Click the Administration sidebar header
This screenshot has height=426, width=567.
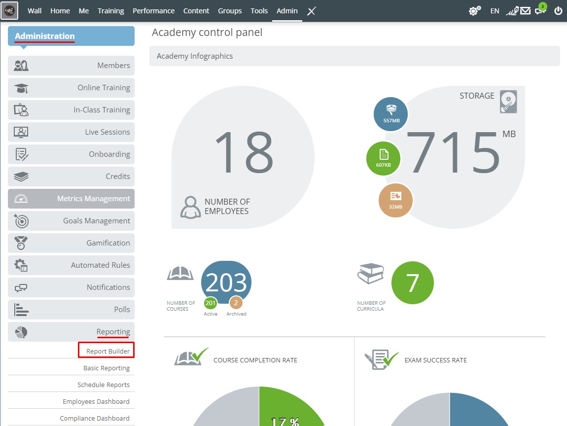tap(71, 36)
